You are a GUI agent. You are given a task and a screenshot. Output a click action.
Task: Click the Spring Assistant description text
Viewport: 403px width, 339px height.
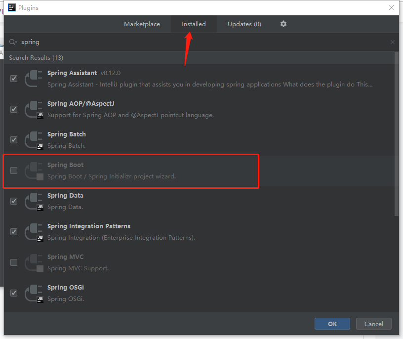point(210,85)
